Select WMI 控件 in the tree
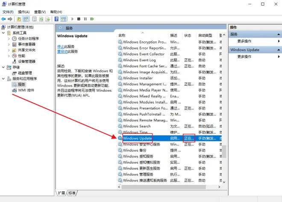 click(26, 90)
